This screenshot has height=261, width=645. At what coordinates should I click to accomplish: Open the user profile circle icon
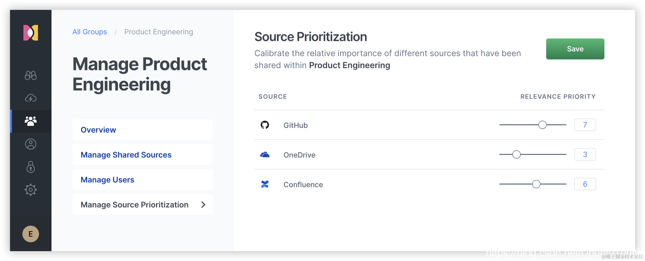(31, 144)
